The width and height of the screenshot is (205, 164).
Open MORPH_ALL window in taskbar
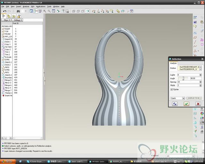coord(119,162)
